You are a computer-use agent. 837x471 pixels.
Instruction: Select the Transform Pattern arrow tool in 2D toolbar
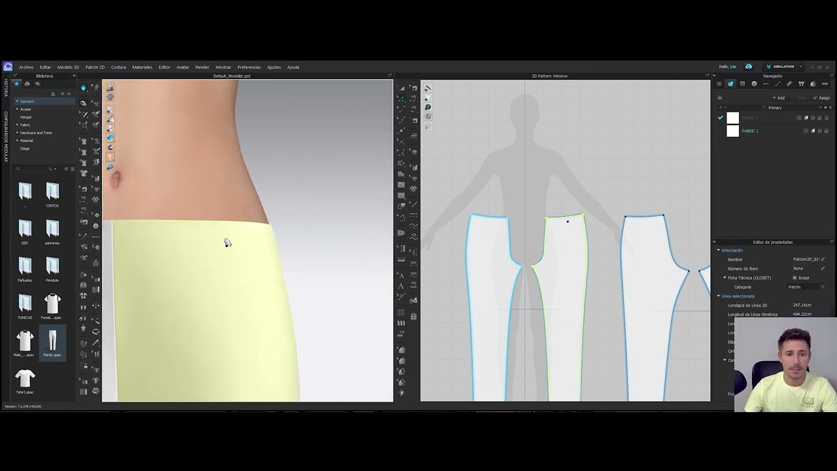click(401, 88)
